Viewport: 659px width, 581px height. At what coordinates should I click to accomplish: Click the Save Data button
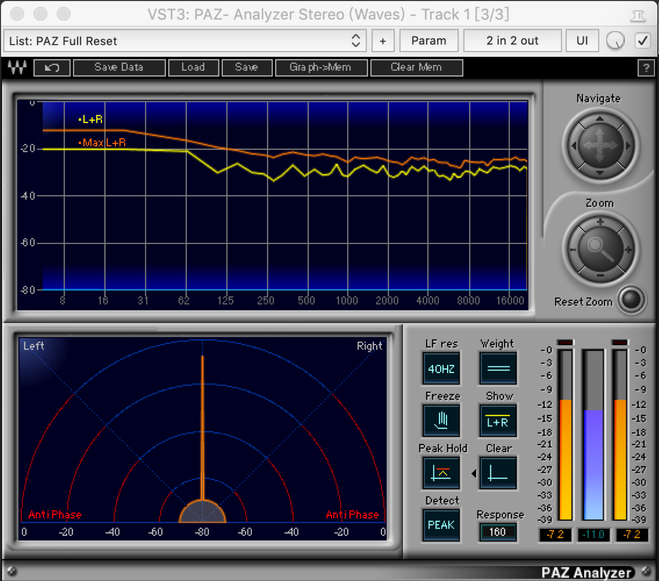pyautogui.click(x=119, y=67)
